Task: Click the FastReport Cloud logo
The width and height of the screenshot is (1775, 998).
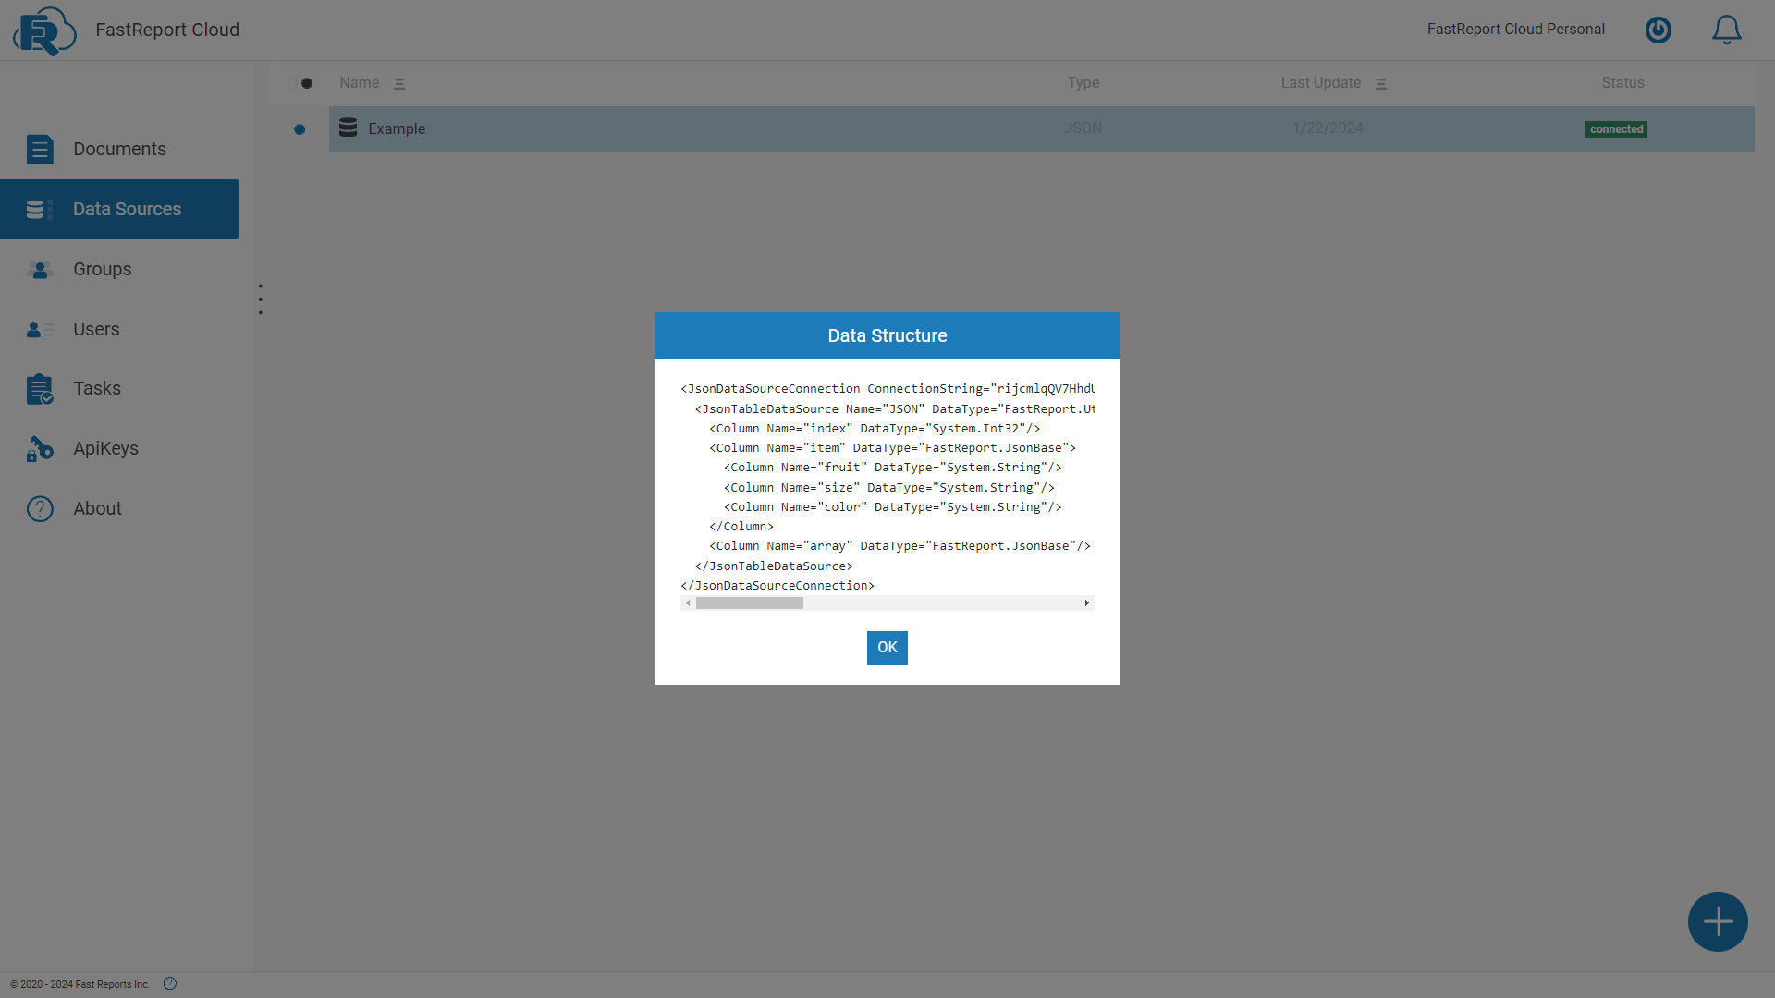Action: (43, 30)
